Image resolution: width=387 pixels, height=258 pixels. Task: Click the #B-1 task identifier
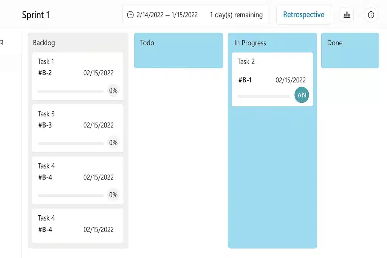[245, 80]
